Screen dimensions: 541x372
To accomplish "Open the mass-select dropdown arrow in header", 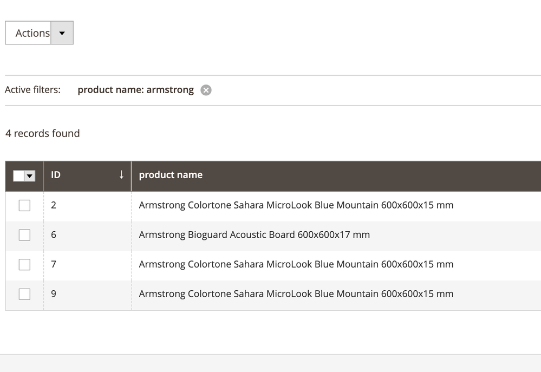I will 30,176.
